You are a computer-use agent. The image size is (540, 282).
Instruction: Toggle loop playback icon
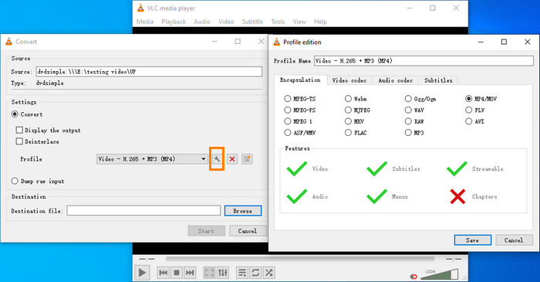[x=255, y=273]
